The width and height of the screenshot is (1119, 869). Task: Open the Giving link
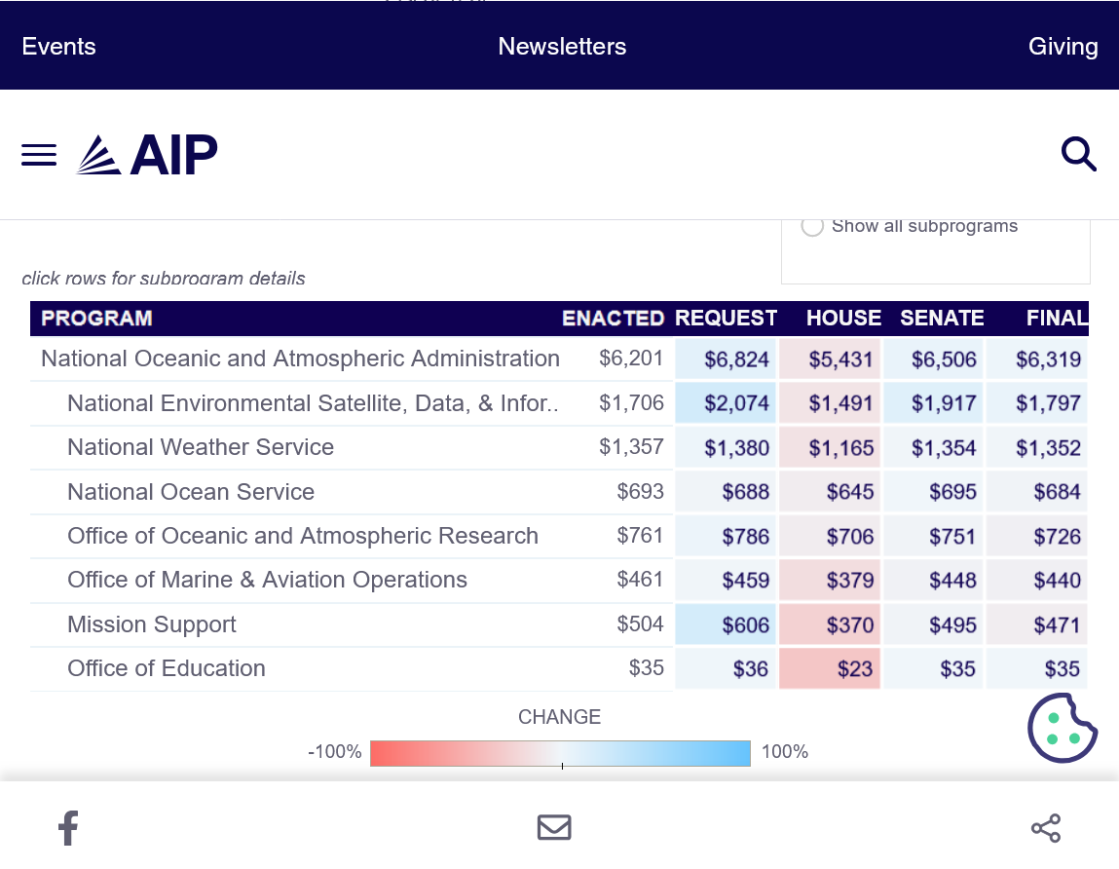(1063, 47)
